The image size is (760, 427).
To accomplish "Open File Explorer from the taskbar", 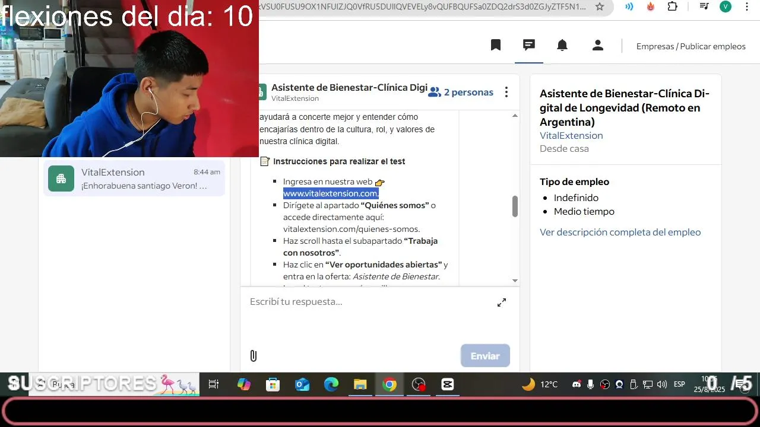I will pyautogui.click(x=360, y=384).
